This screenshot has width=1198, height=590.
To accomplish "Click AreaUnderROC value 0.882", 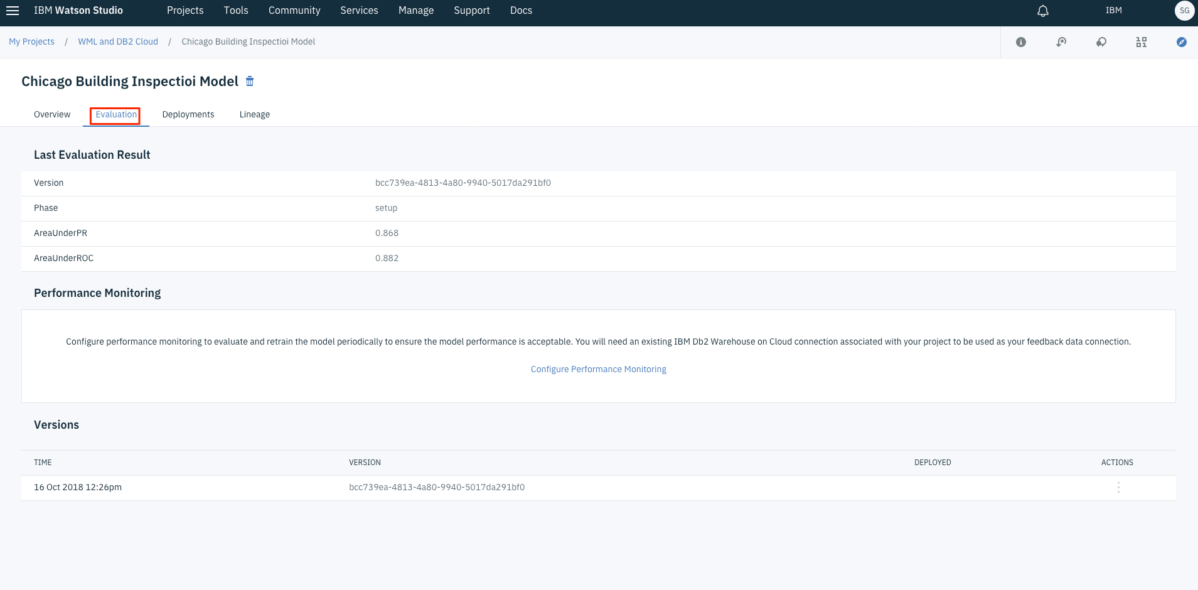I will tap(387, 258).
